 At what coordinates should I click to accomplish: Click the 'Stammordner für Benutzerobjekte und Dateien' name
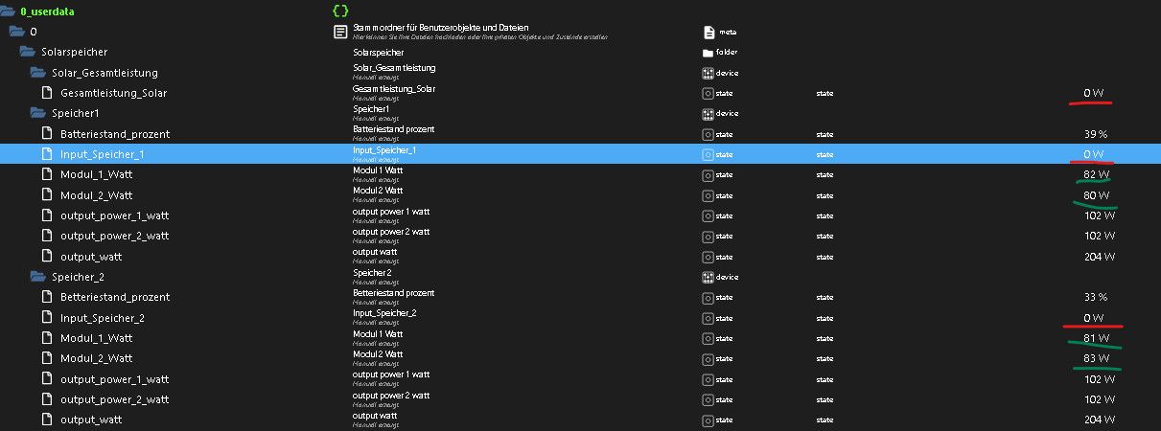click(440, 28)
